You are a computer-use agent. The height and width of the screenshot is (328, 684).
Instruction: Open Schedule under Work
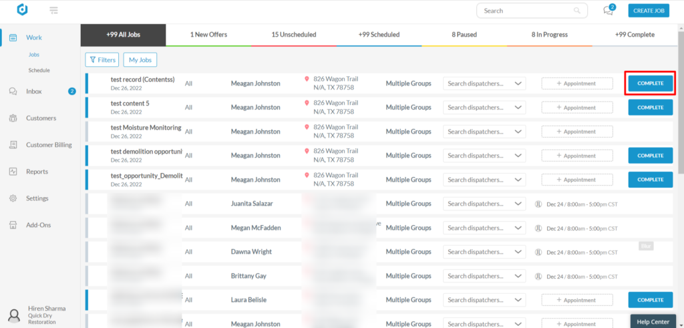coord(39,70)
